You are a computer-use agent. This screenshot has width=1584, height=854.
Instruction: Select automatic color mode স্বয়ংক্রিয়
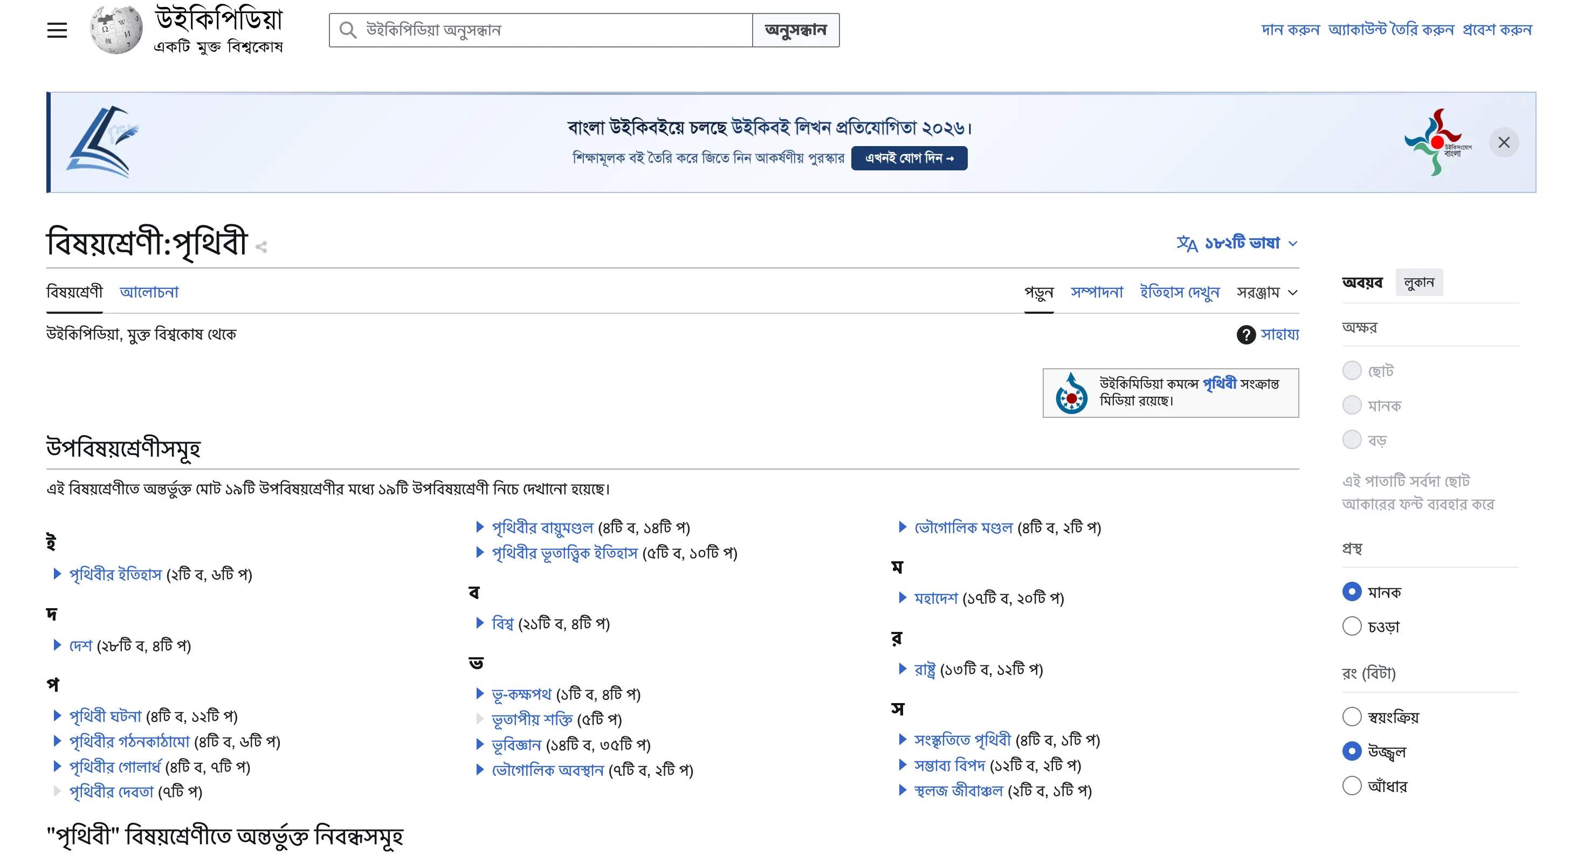pos(1351,717)
